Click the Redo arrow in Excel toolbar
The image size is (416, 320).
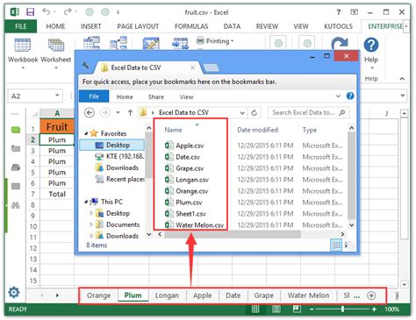pos(68,11)
